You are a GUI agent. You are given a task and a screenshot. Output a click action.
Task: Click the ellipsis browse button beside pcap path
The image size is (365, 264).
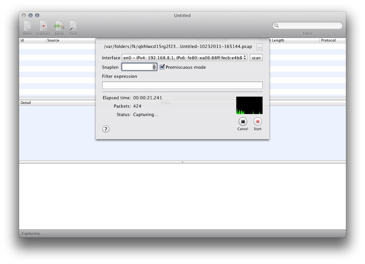click(259, 47)
